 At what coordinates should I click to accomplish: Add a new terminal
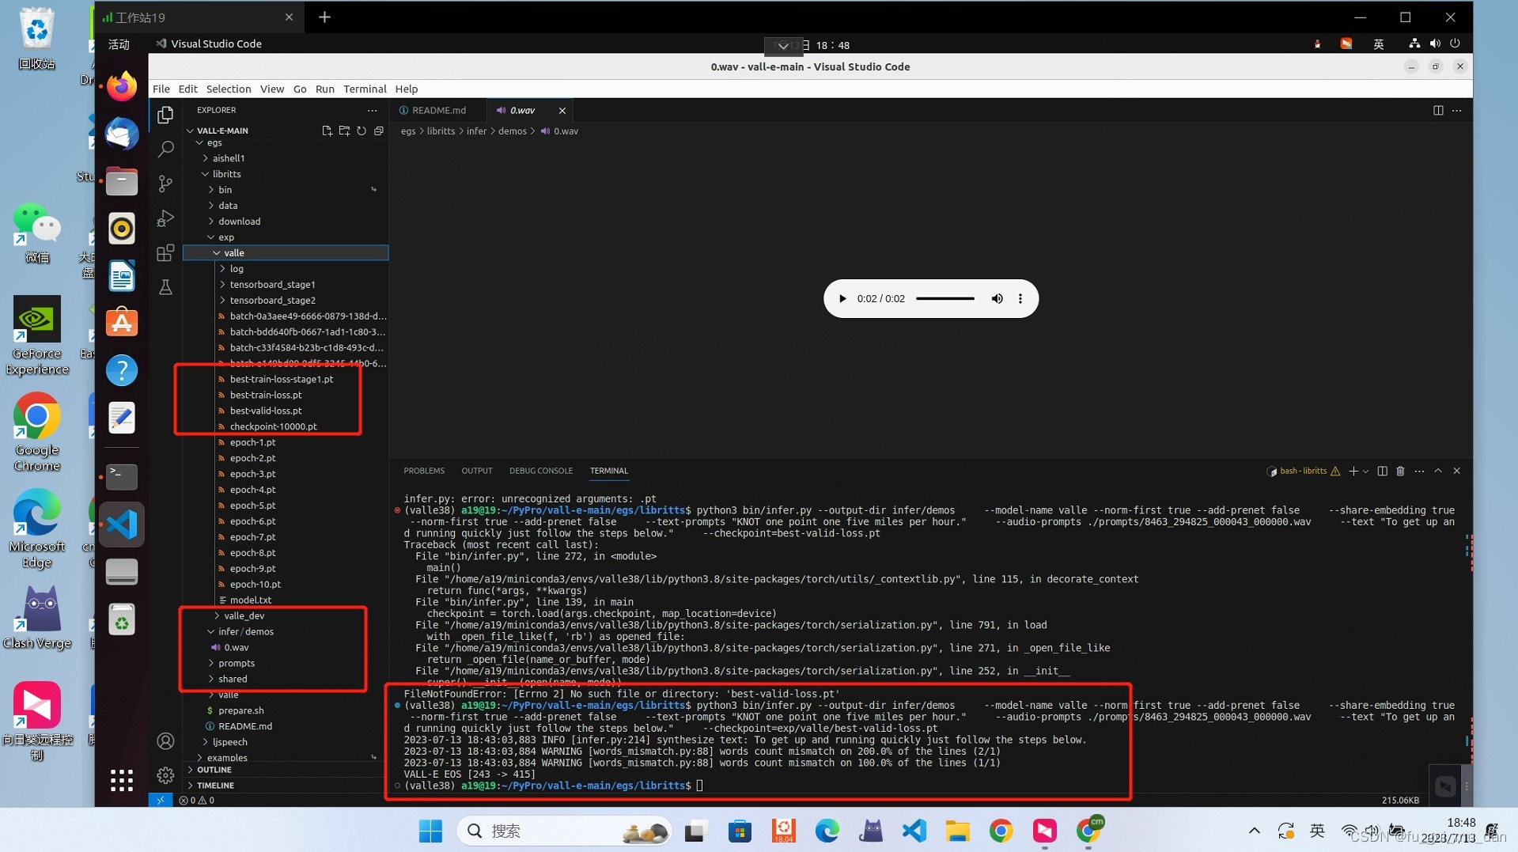(x=1353, y=471)
